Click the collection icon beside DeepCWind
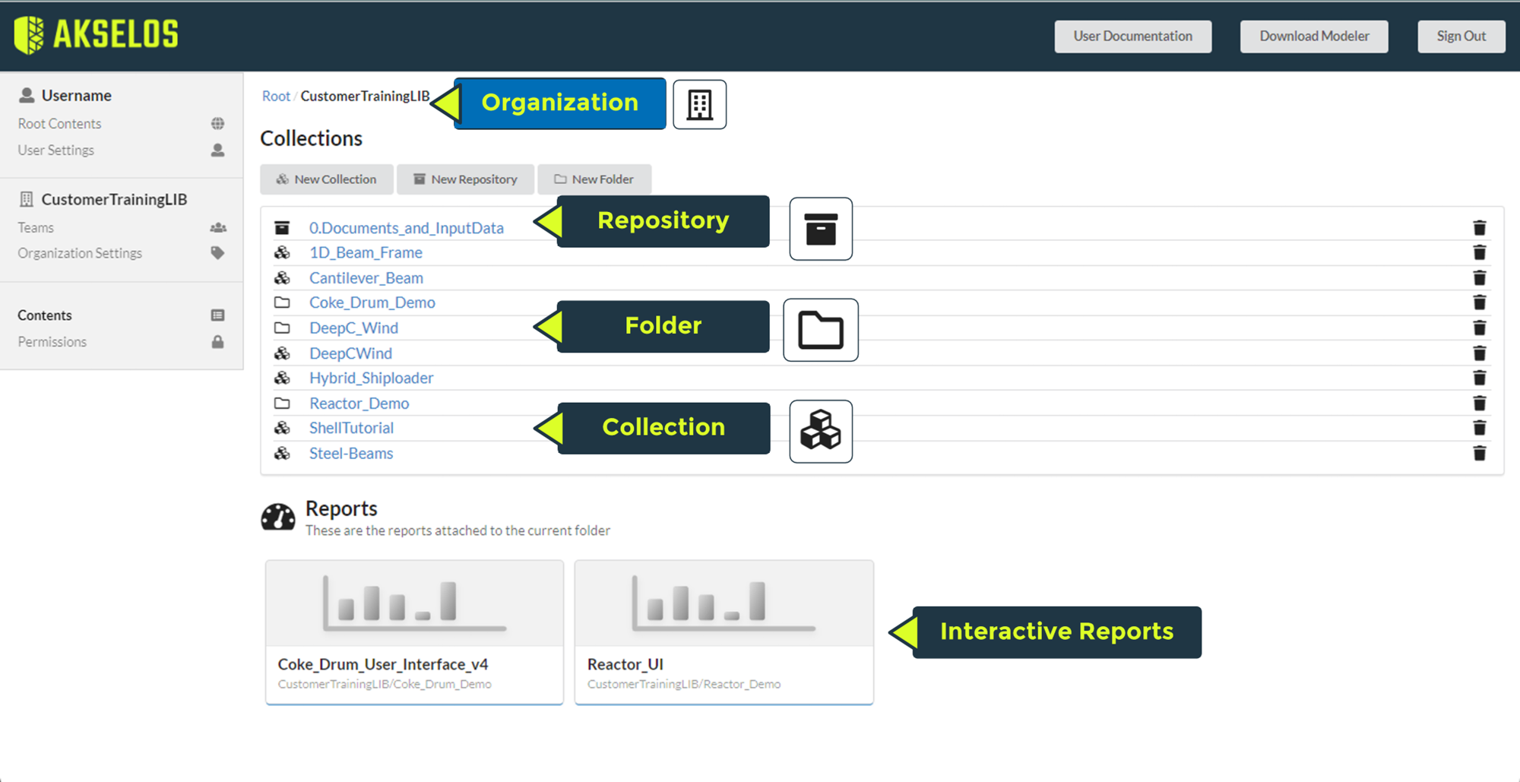 click(x=282, y=353)
